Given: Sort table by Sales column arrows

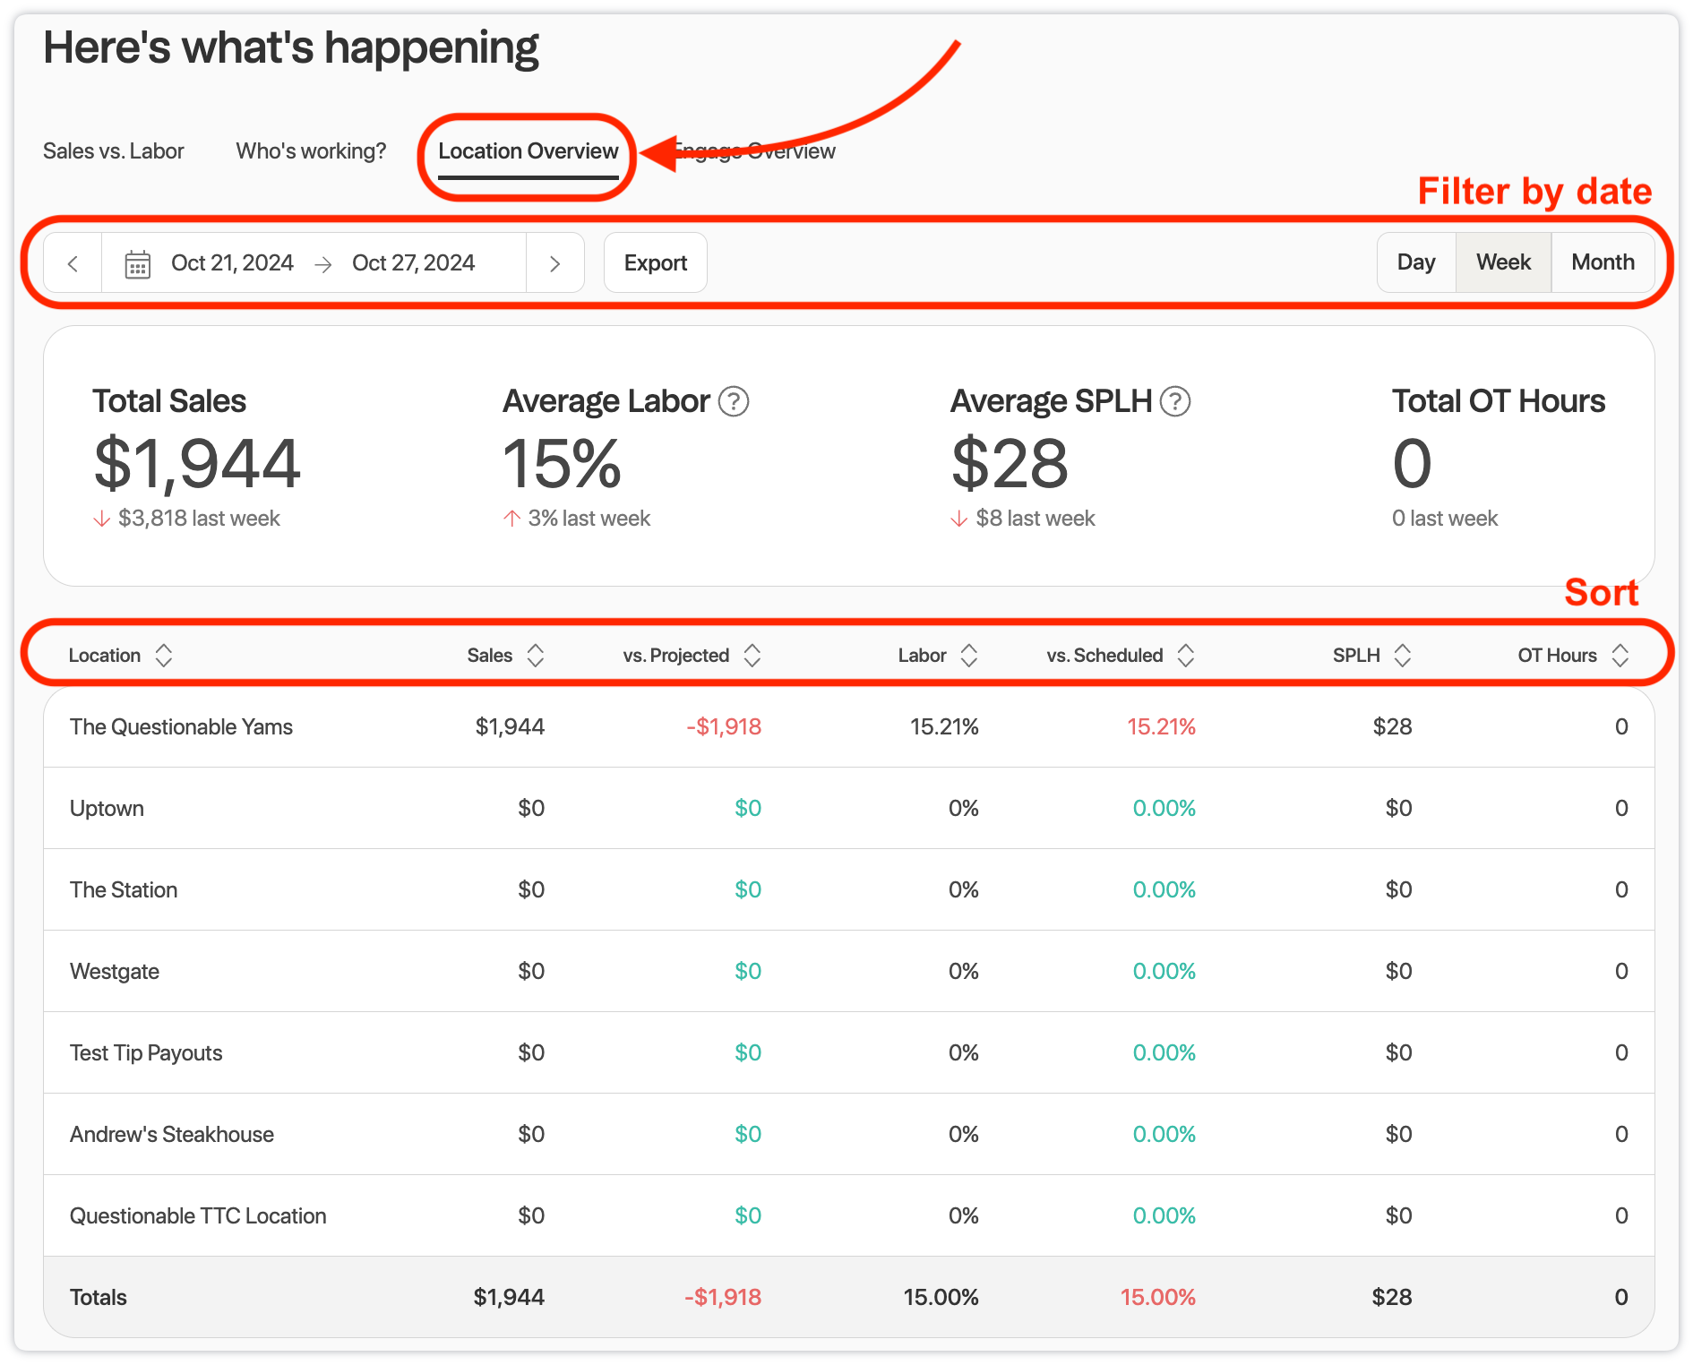Looking at the screenshot, I should tap(535, 656).
